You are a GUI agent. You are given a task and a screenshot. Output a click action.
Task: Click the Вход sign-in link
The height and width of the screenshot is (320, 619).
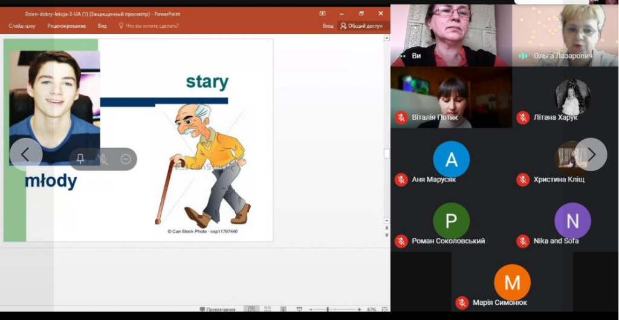[328, 26]
